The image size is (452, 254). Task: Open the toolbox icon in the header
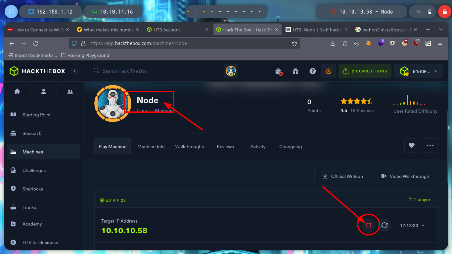pyautogui.click(x=279, y=71)
